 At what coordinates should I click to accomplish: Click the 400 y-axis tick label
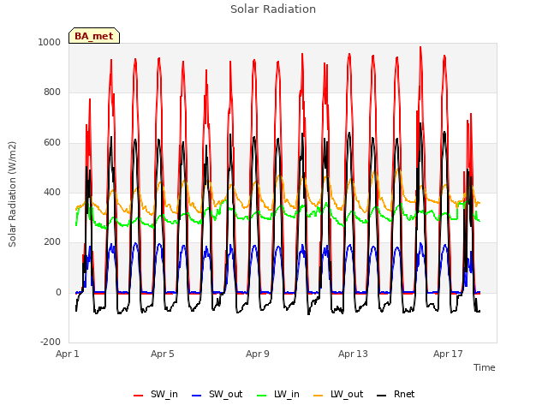(x=52, y=192)
